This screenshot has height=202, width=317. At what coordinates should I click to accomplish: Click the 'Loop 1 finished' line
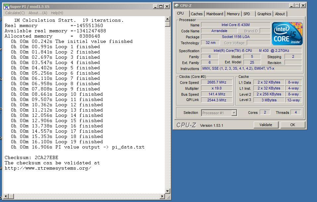55,47
